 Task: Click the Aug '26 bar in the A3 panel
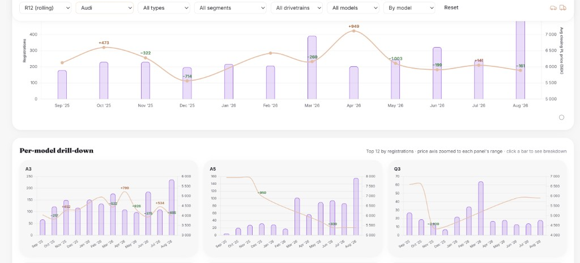tap(172, 207)
